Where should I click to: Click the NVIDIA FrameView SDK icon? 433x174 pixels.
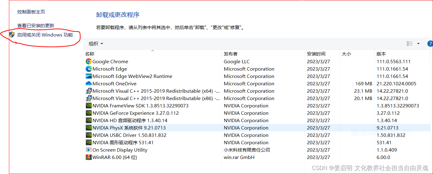pos(89,106)
